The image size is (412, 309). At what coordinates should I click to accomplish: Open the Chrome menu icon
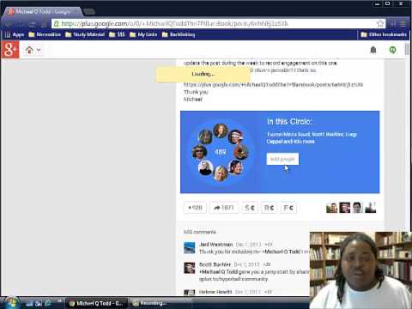point(403,24)
